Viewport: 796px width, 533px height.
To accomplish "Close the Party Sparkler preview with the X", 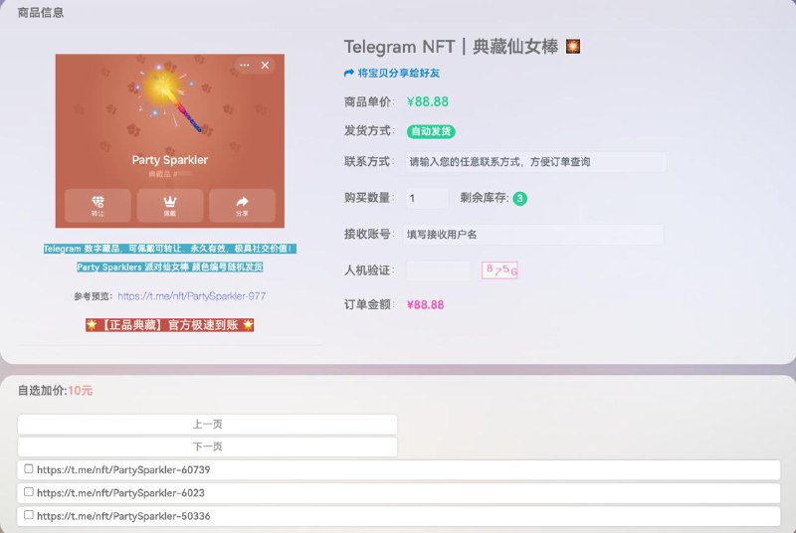I will (265, 65).
